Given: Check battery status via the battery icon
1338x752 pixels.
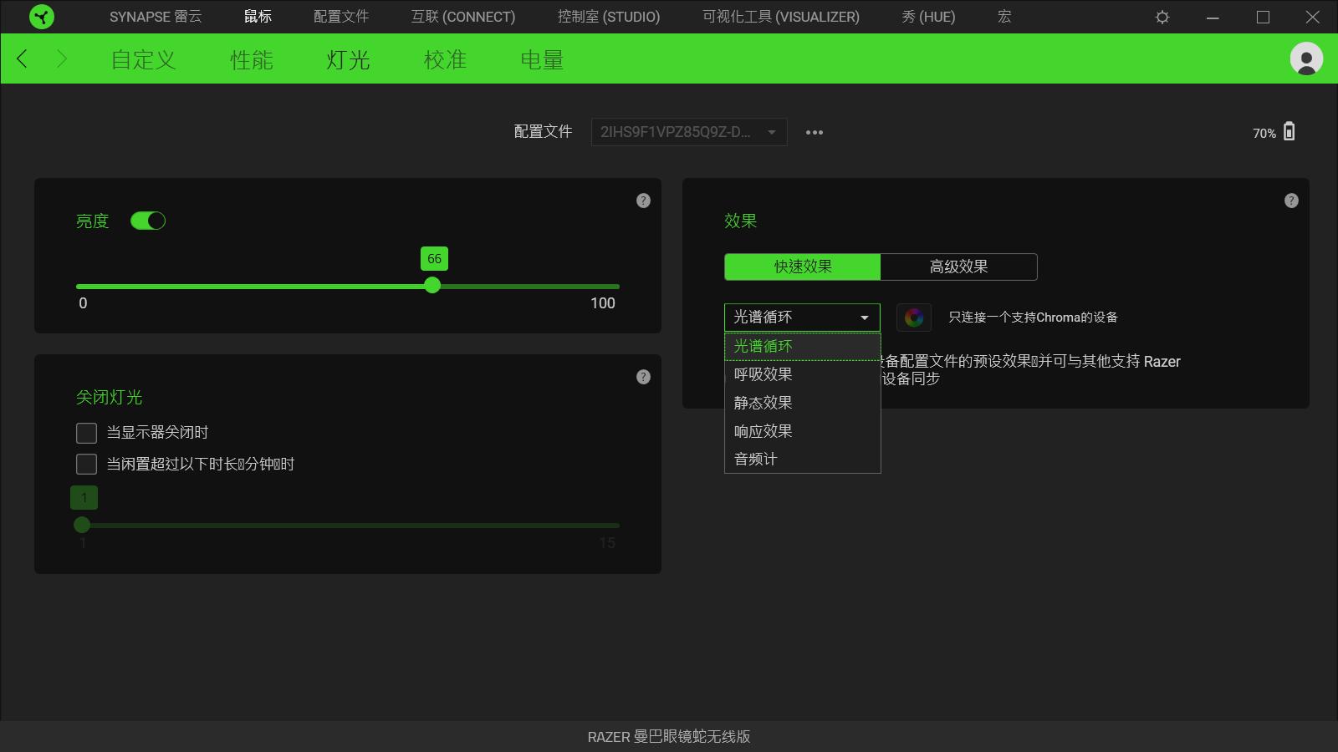Looking at the screenshot, I should pos(1290,132).
